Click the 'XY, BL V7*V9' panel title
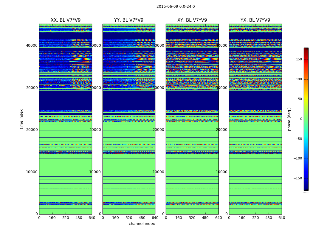 192,20
